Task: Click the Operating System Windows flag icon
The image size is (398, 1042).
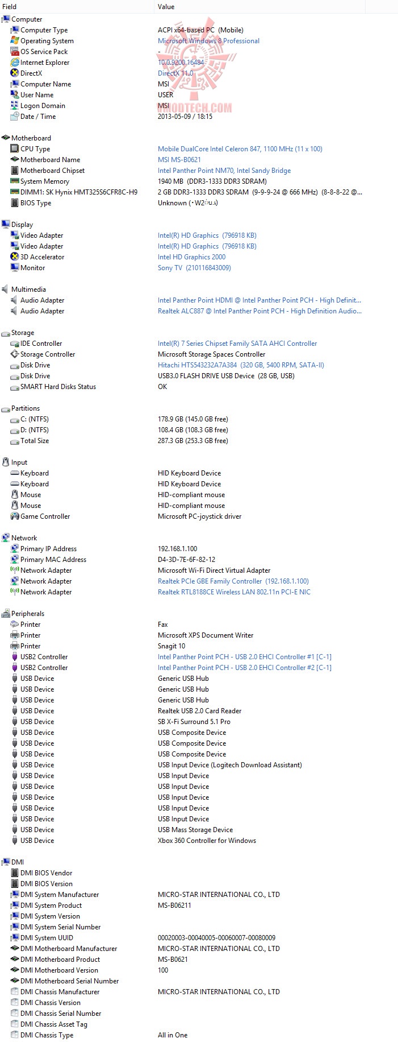Action: pyautogui.click(x=15, y=41)
